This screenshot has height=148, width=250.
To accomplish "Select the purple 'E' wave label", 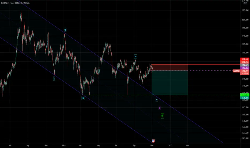I will (x=160, y=108).
